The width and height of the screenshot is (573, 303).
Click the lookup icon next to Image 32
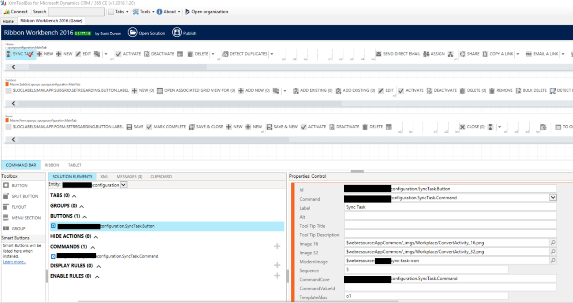553,252
